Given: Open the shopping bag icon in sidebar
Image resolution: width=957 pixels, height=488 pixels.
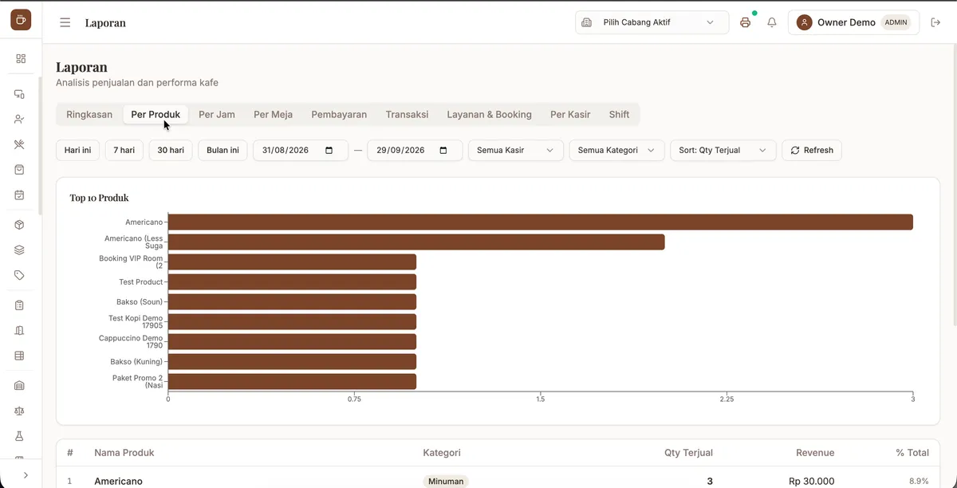Looking at the screenshot, I should coord(20,170).
